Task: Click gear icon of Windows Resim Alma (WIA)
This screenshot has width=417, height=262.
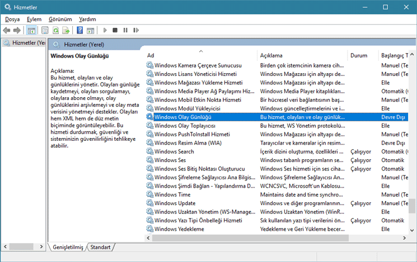Action: point(149,143)
